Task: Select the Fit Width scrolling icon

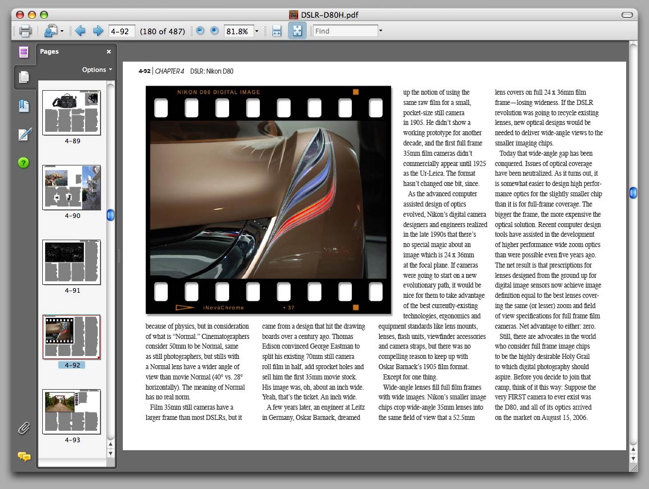Action: tap(277, 31)
